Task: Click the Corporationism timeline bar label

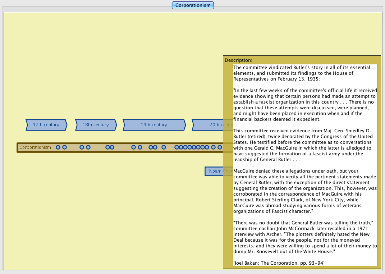Action: pyautogui.click(x=35, y=147)
